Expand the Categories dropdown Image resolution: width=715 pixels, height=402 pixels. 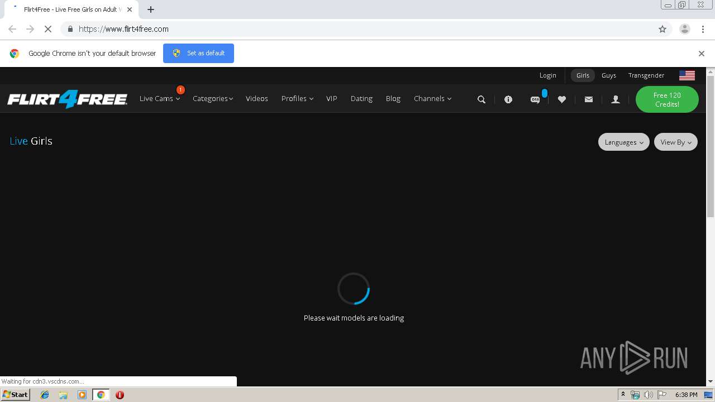click(213, 99)
